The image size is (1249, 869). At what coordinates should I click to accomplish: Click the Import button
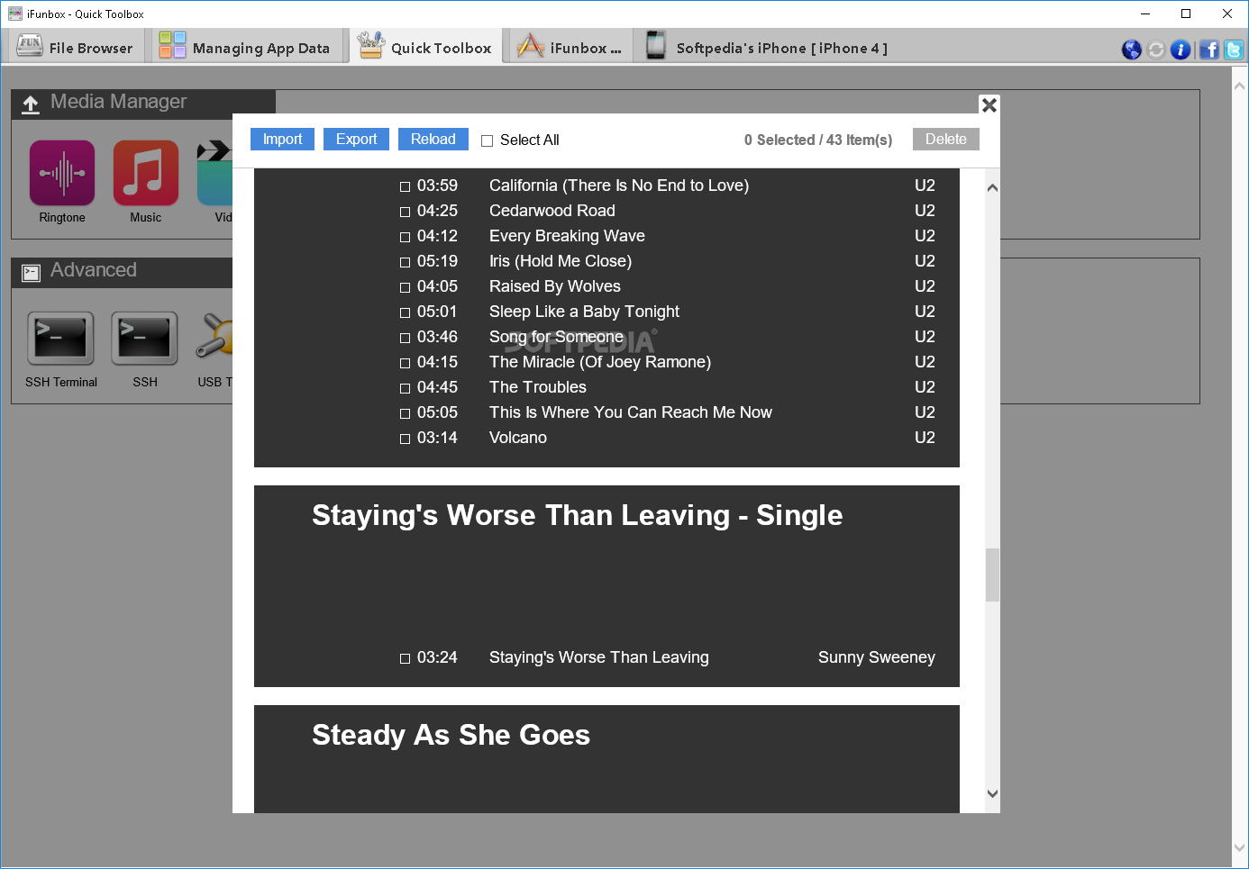point(282,139)
